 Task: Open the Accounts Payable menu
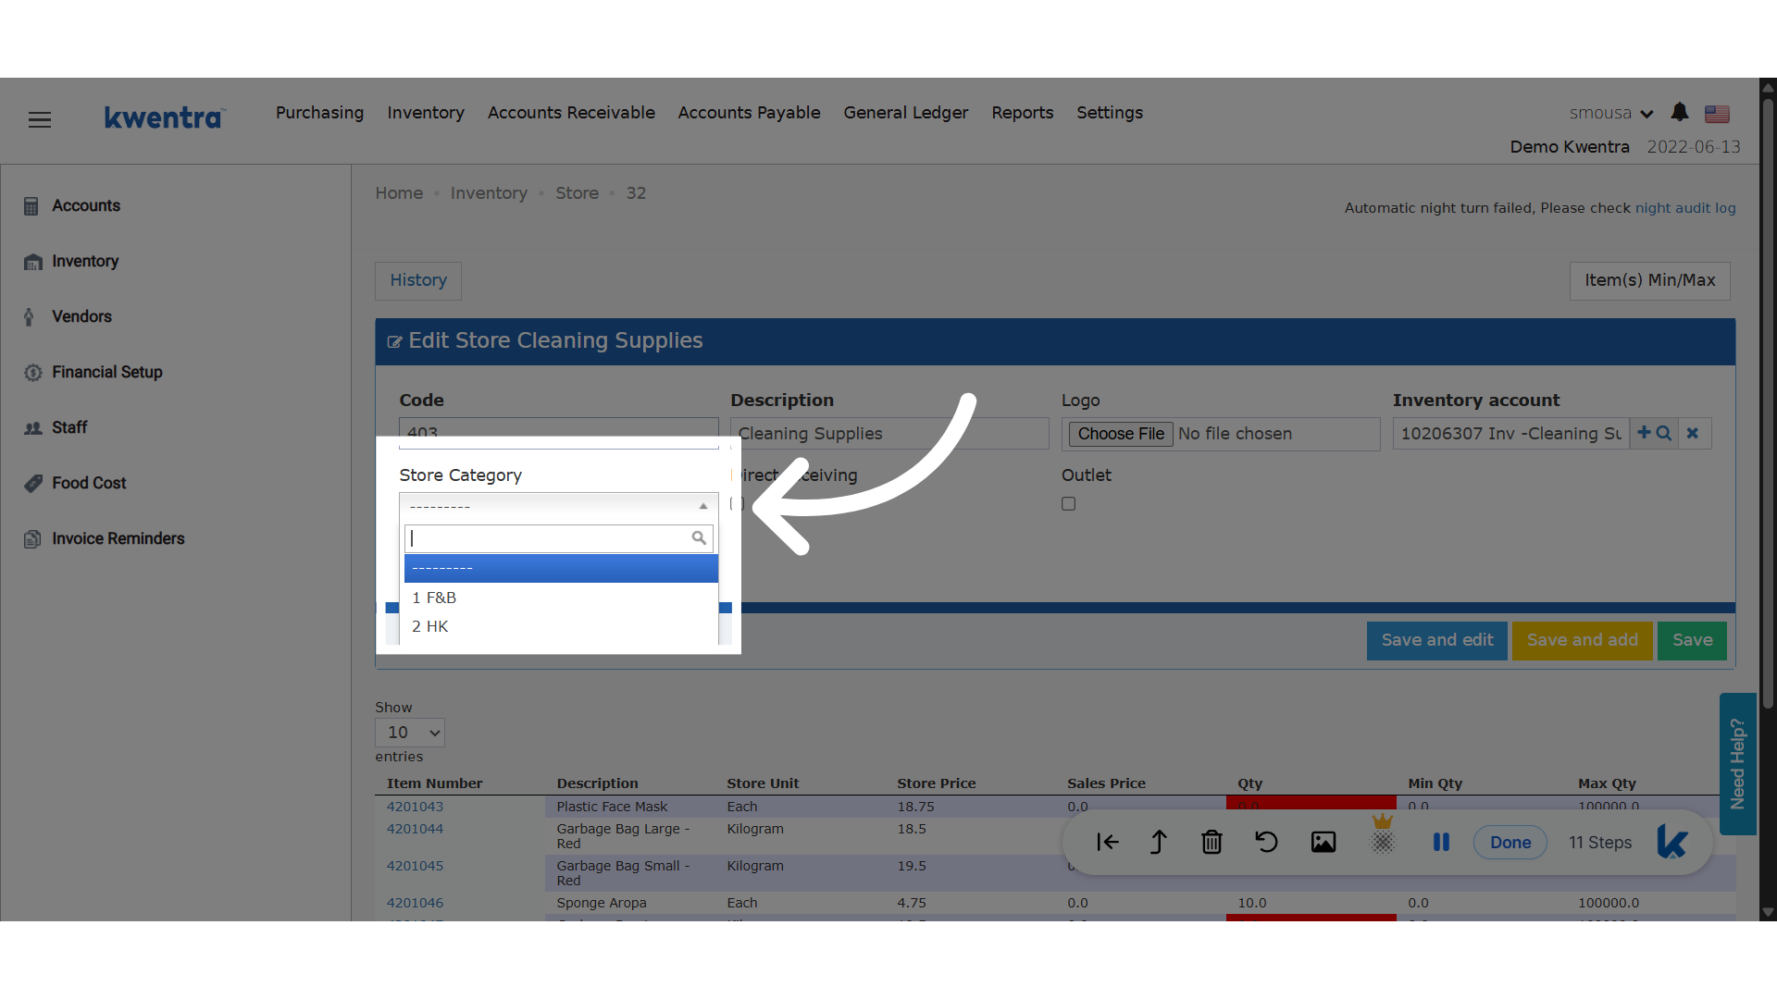click(x=749, y=113)
